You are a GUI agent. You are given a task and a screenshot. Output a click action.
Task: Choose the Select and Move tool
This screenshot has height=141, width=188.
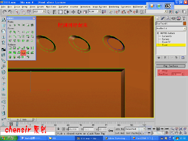pos(73,12)
